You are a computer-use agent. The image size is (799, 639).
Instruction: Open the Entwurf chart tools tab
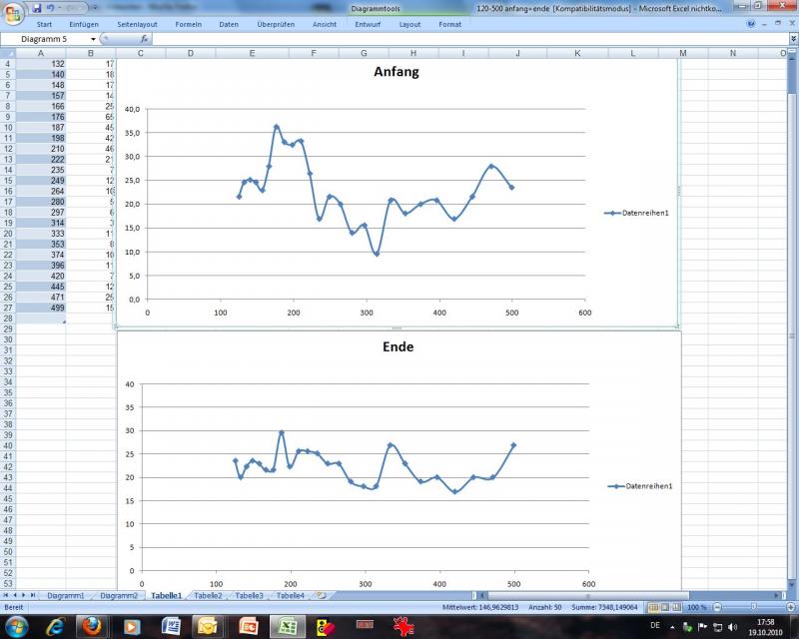(x=368, y=24)
